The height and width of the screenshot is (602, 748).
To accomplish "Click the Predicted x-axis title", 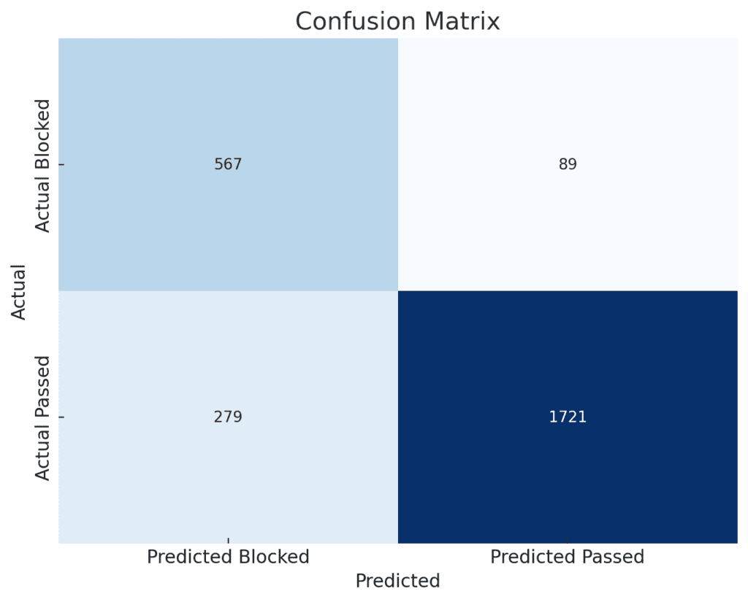I will tap(397, 581).
